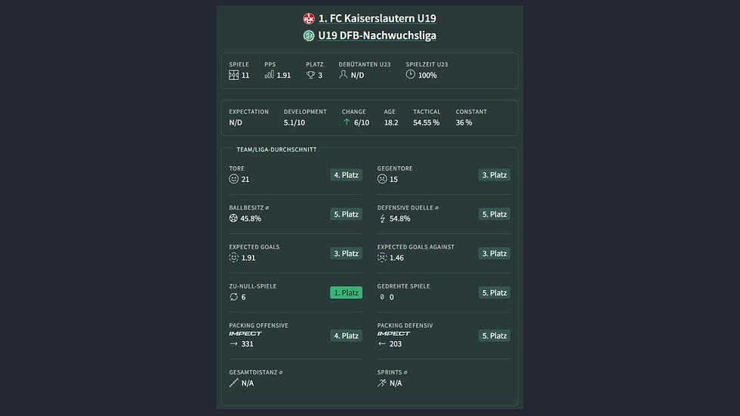The image size is (740, 416).
Task: Click the green Change up-arrow icon
Action: pyautogui.click(x=347, y=122)
